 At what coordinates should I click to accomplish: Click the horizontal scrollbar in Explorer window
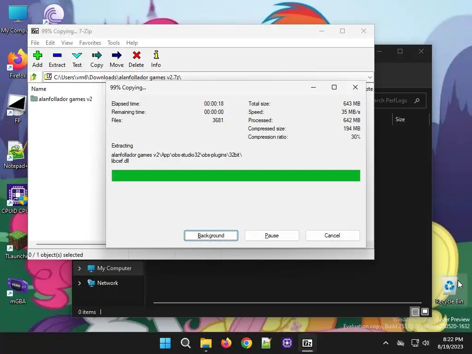(287, 302)
